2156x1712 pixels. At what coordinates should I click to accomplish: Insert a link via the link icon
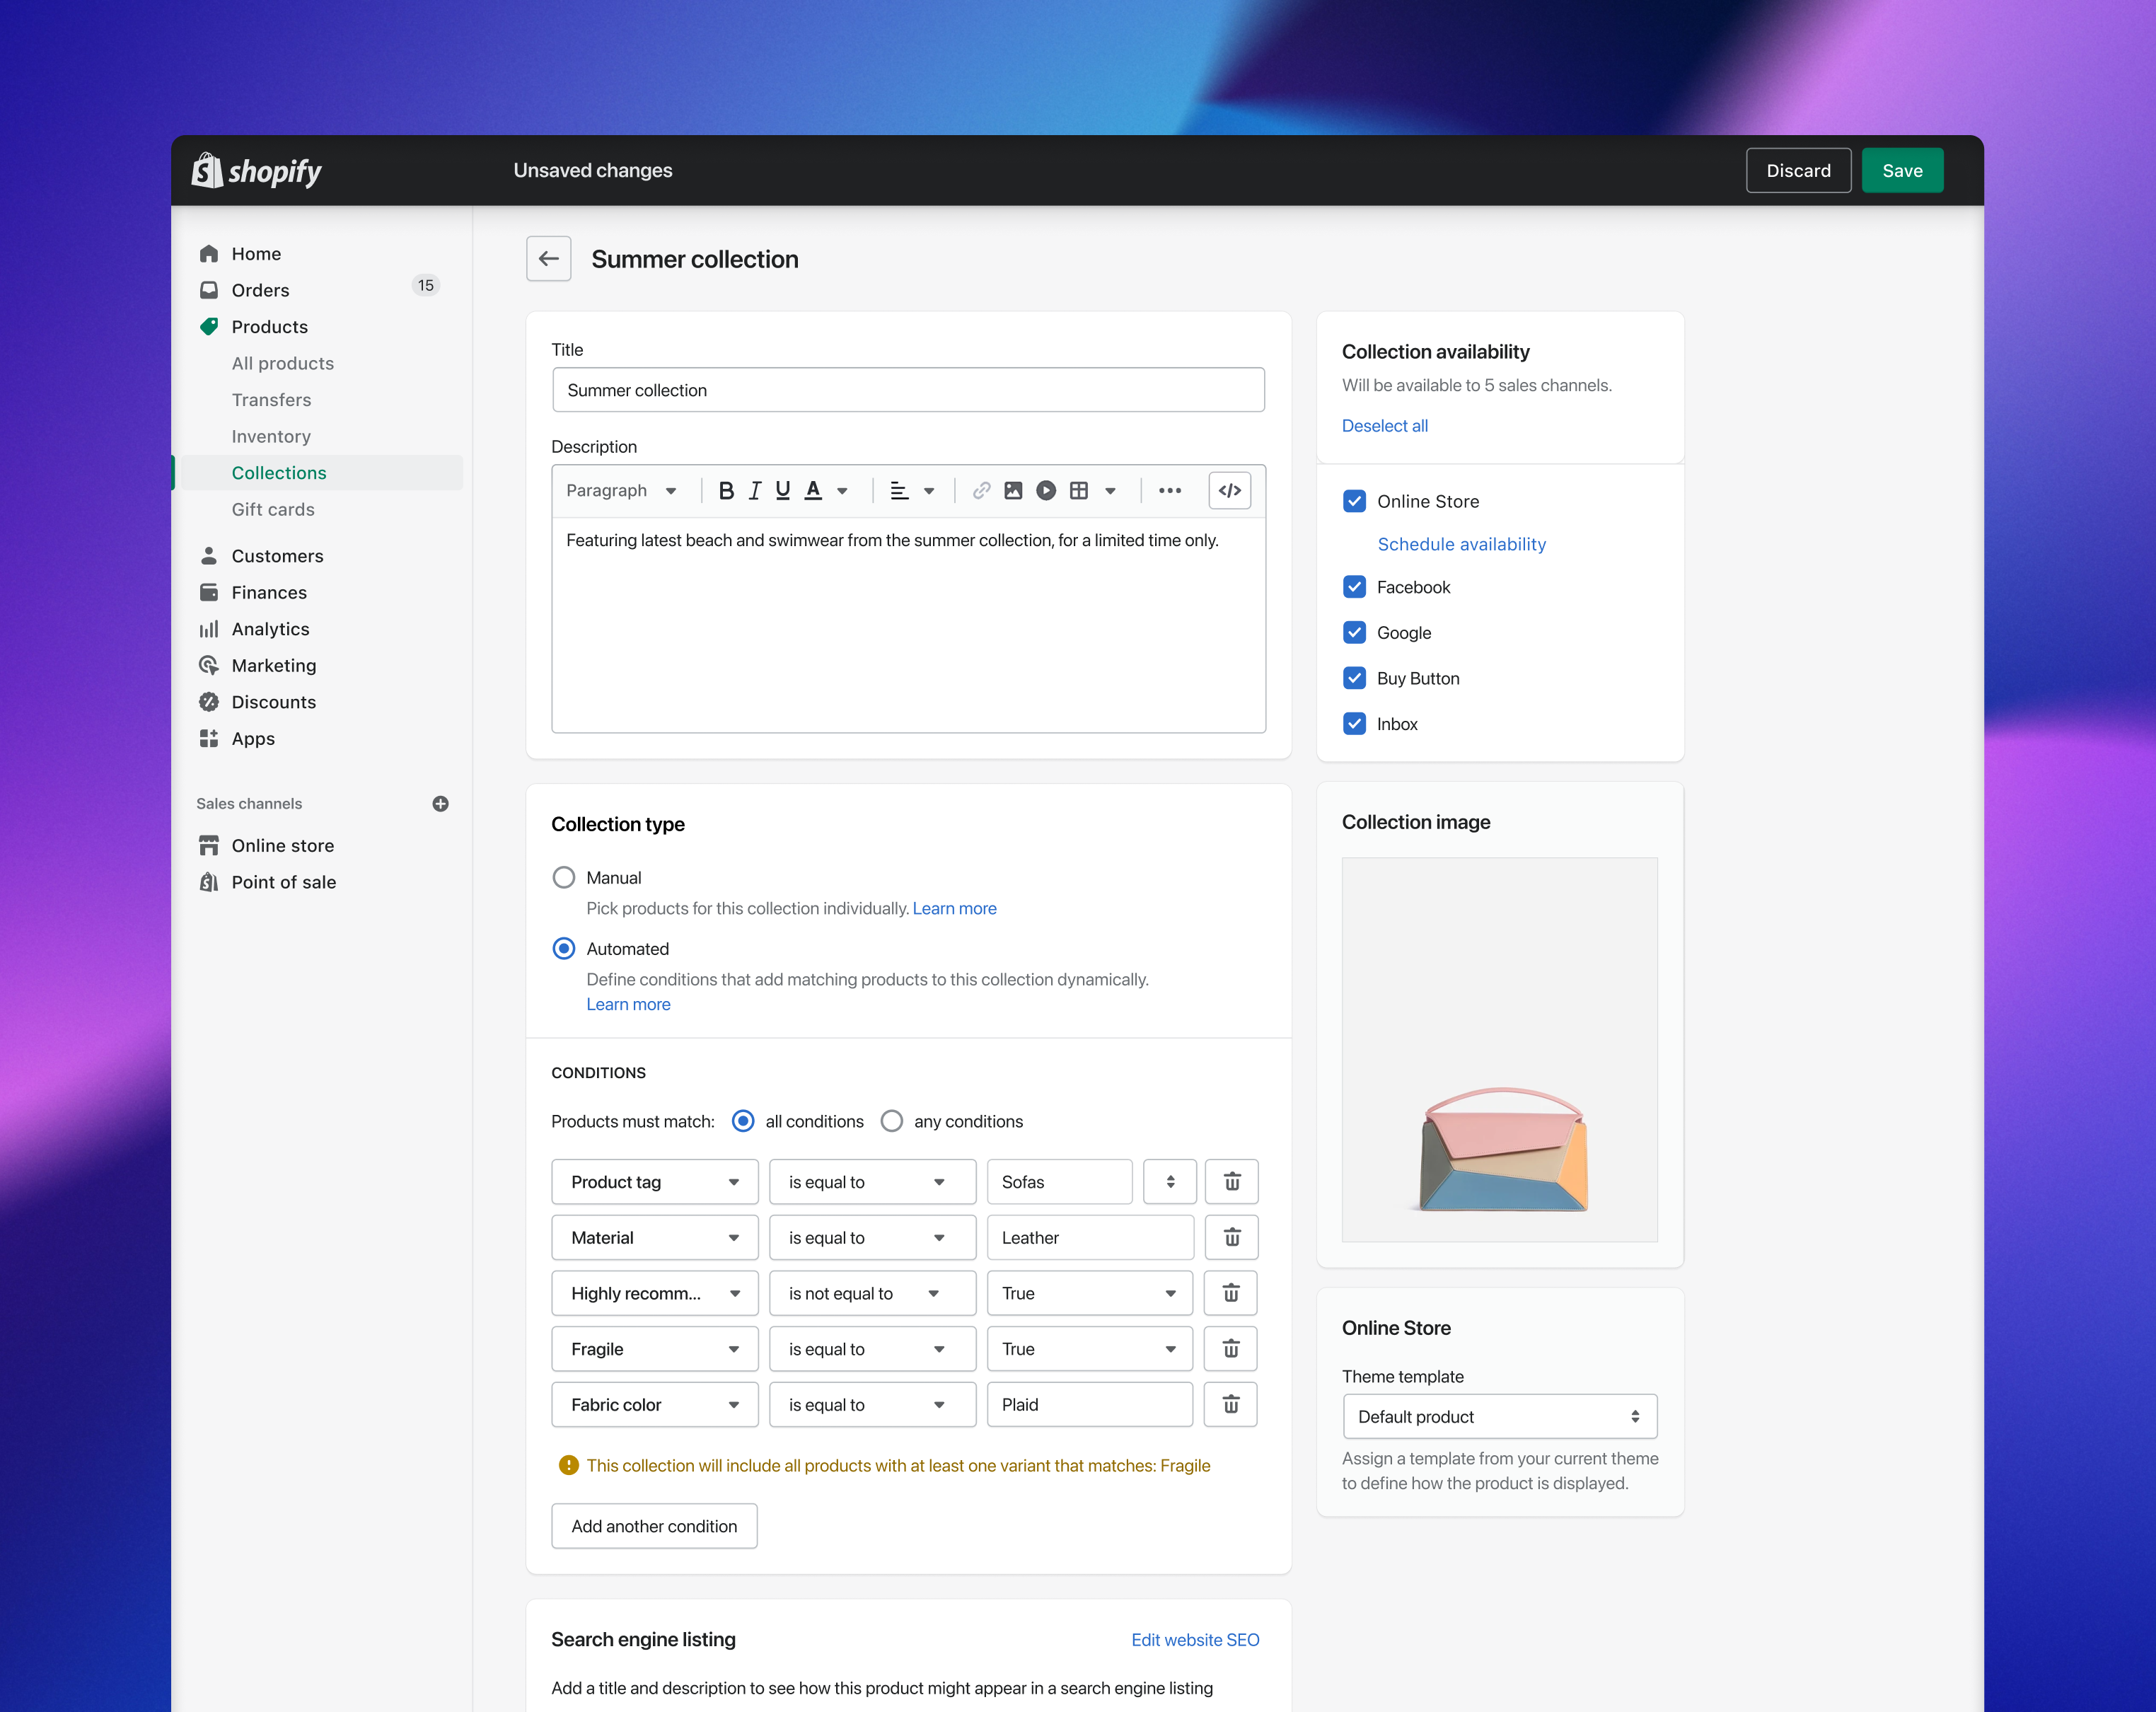[981, 491]
